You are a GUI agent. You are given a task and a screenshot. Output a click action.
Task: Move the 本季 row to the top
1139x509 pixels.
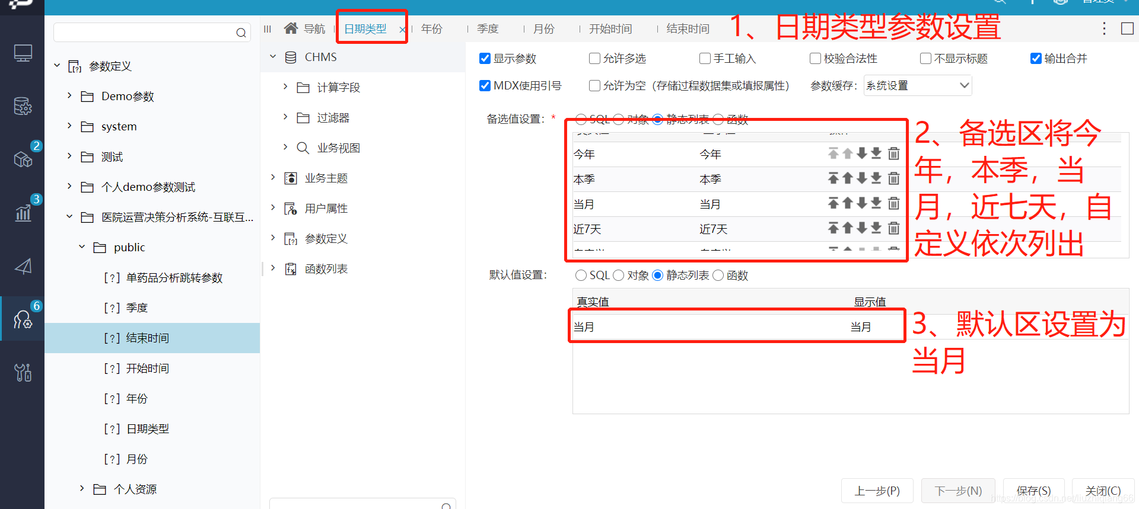(x=833, y=179)
